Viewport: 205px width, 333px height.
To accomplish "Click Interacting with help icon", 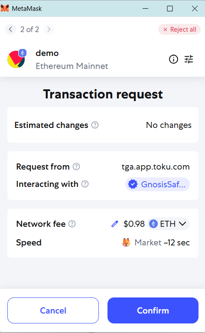I will coord(85,184).
